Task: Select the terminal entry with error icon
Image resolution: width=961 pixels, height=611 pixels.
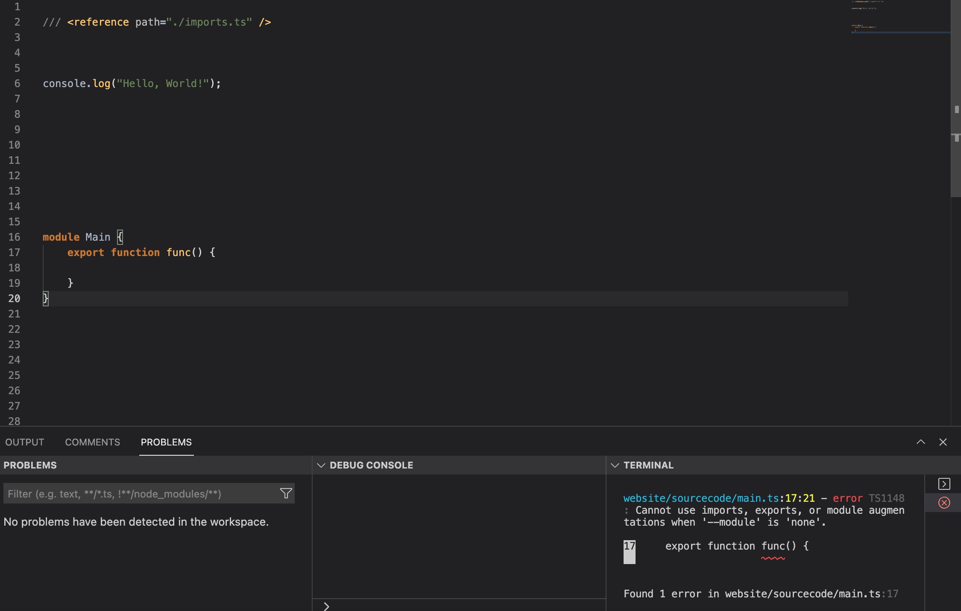Action: [944, 503]
